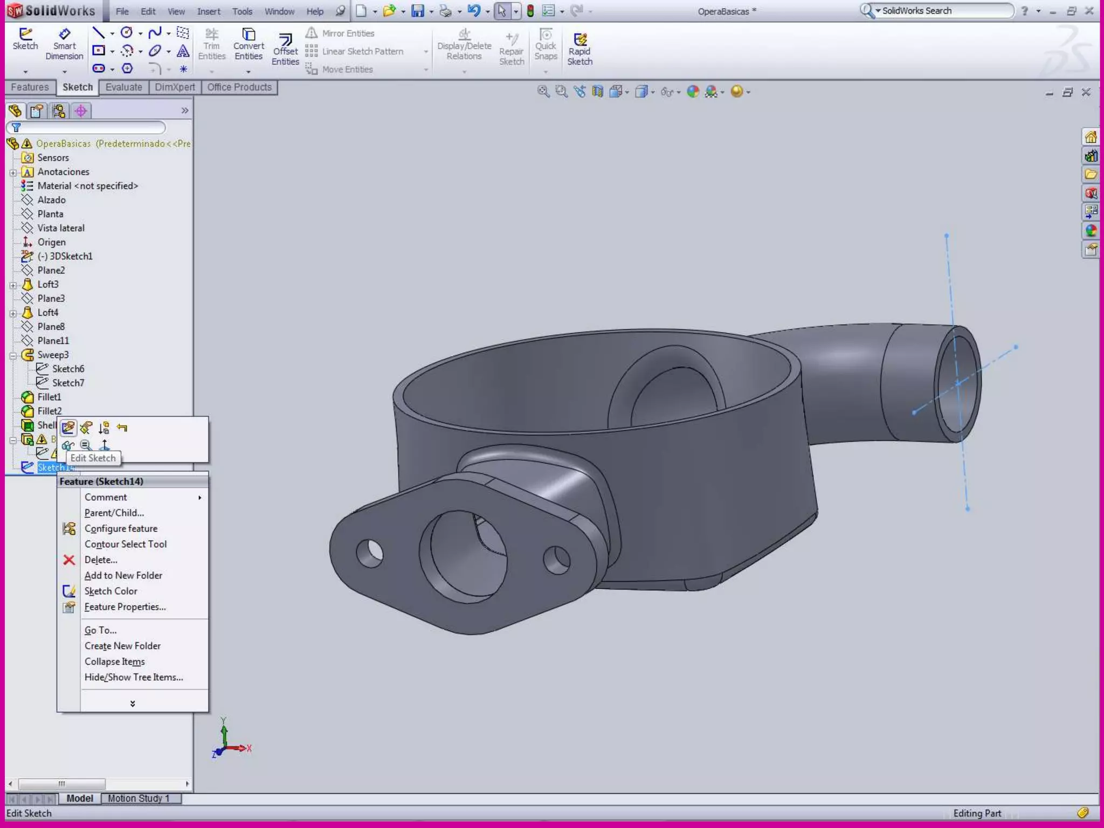
Task: Select the Convert Entities tool
Action: tap(249, 44)
